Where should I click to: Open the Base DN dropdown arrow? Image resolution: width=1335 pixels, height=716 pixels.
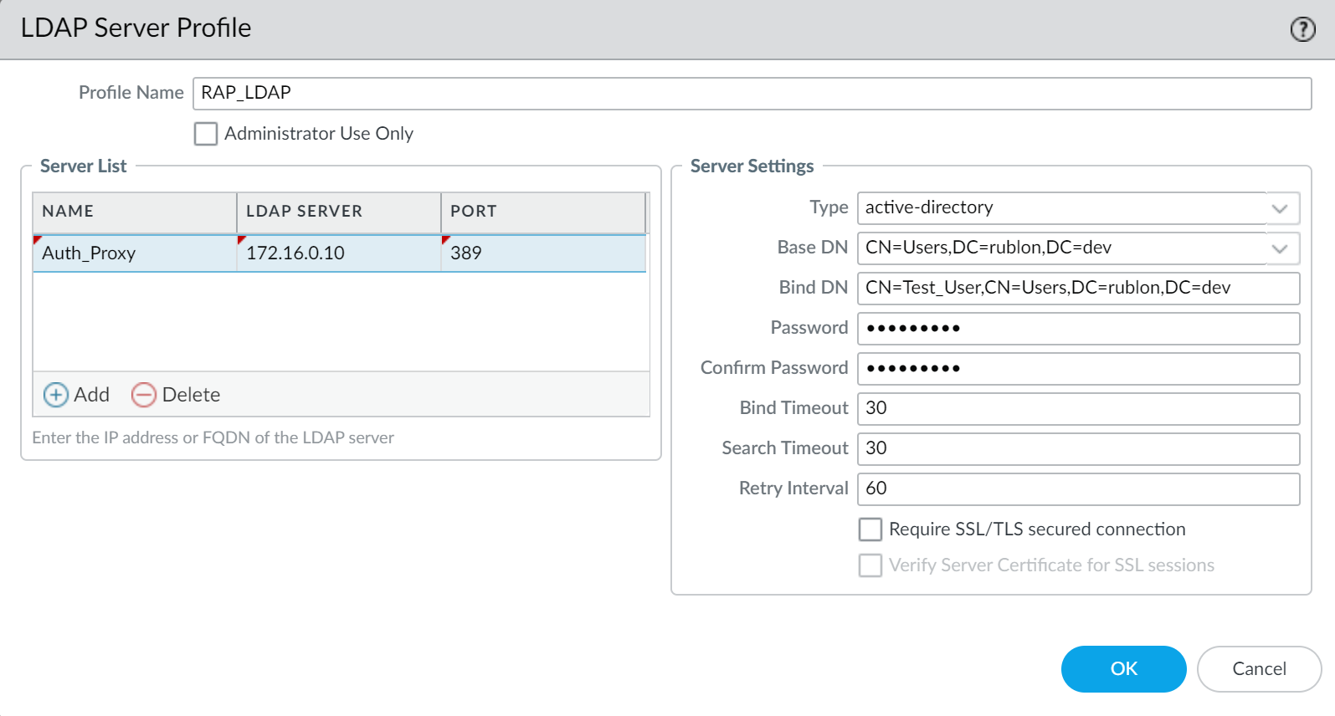tap(1279, 248)
